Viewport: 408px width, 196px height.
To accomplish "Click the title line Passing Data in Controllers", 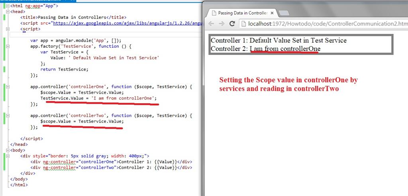I will [x=73, y=18].
